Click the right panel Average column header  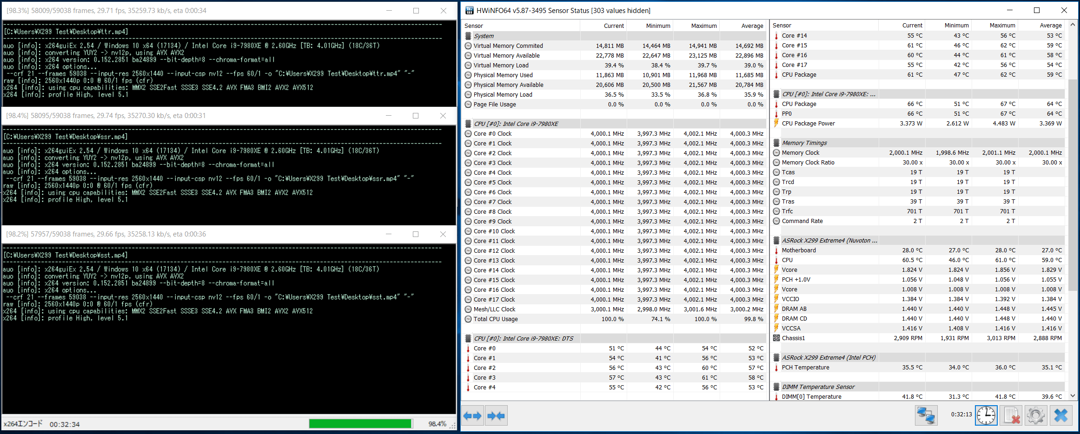coord(1042,25)
